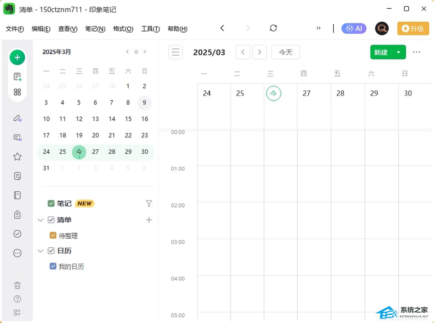Viewport: 434px width, 323px height.
Task: Open the AI chat icon in sidebar
Action: point(17,137)
